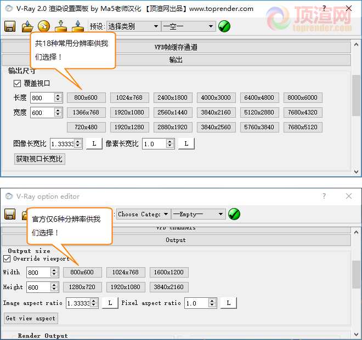This screenshot has height=340, width=362.
Task: Toggle 覆盖视口 checkbox
Action: [x=17, y=83]
